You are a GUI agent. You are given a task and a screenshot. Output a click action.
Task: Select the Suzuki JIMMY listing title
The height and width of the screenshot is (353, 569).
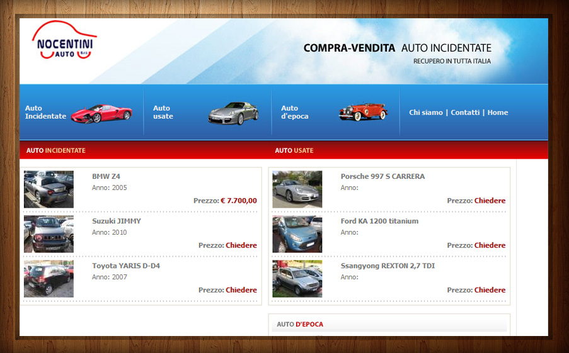(117, 221)
